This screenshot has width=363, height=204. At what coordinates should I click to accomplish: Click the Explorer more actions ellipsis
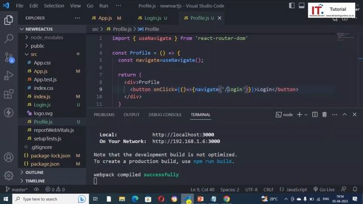[x=77, y=18]
